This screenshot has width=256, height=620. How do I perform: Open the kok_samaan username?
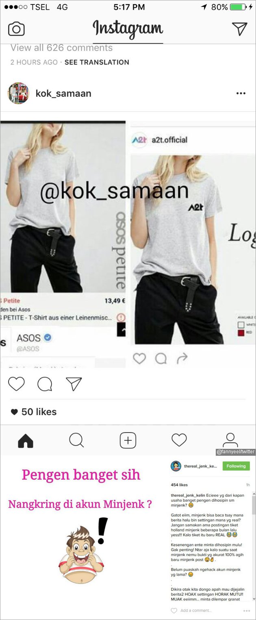click(63, 94)
